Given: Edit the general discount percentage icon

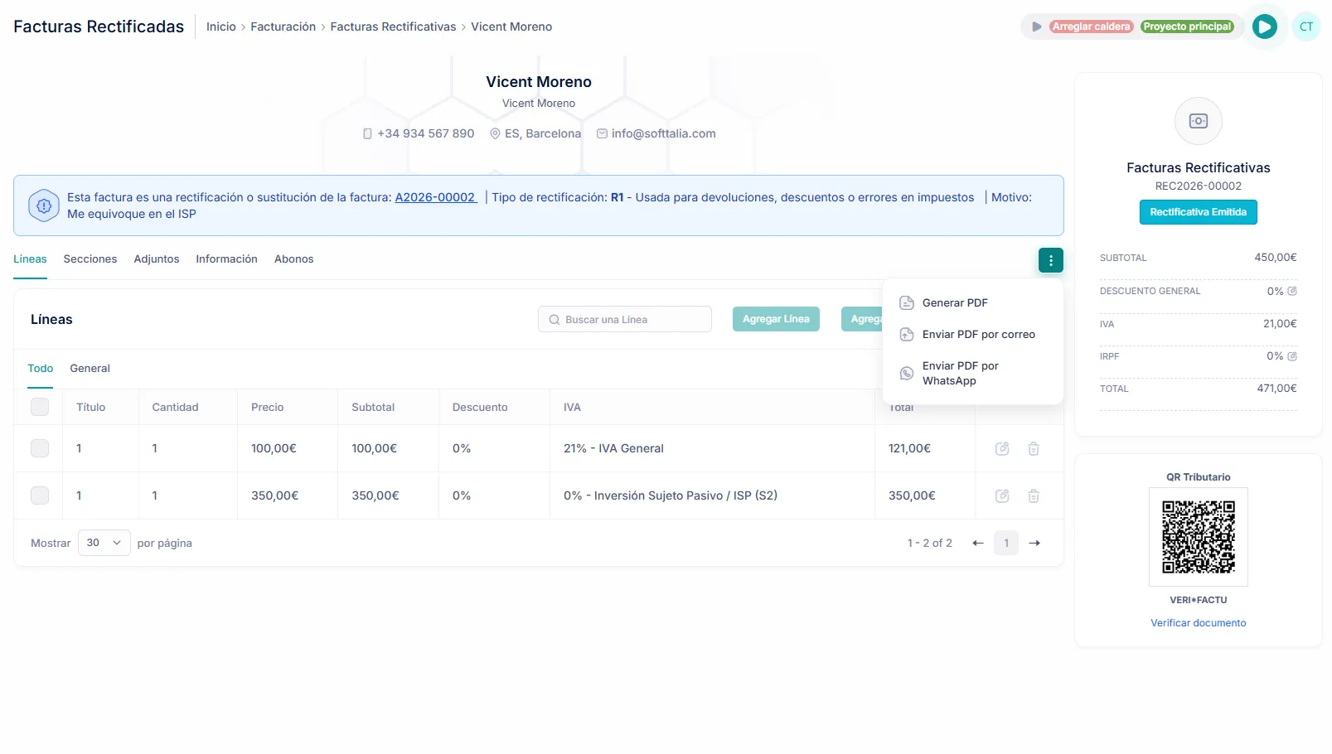Looking at the screenshot, I should (1291, 291).
